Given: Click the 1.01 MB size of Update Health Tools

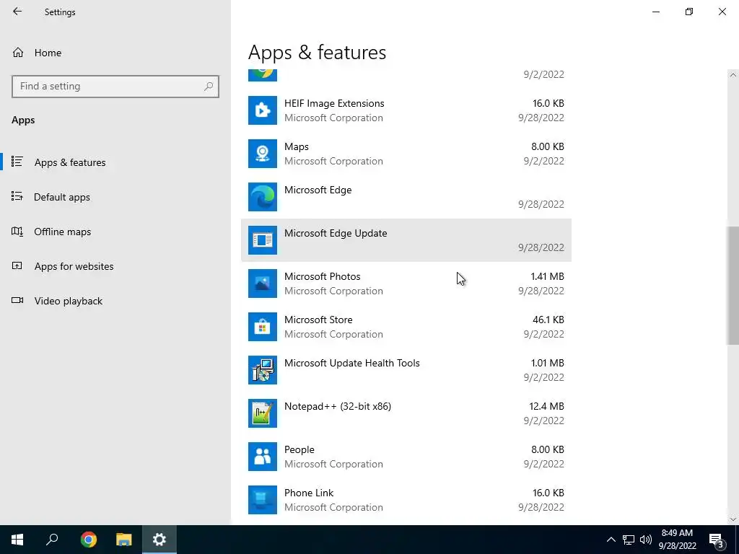Looking at the screenshot, I should [547, 363].
